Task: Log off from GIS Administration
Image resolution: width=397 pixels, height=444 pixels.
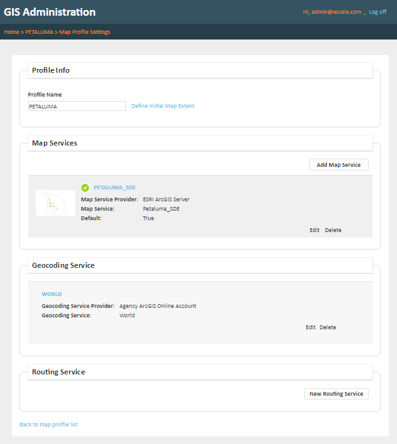Action: point(378,12)
